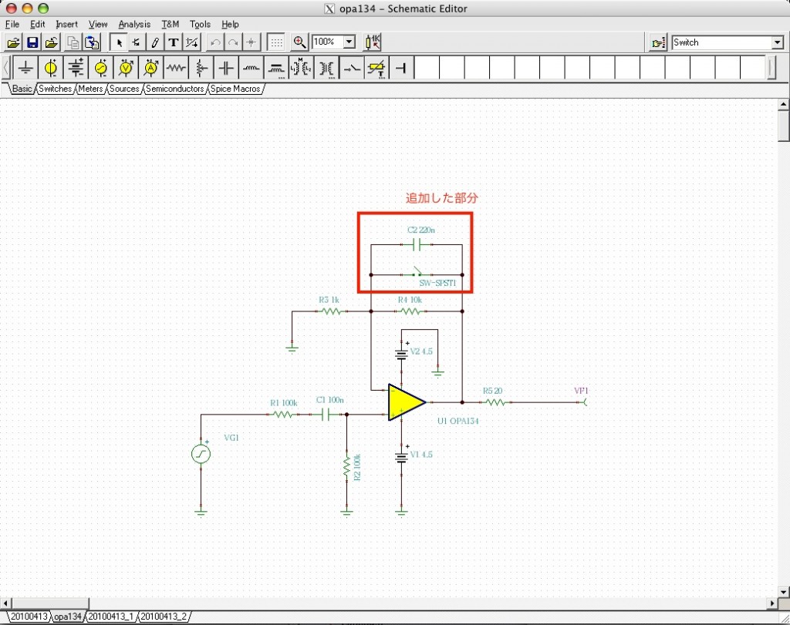Switch to the Semiconductors component tab

coord(175,89)
